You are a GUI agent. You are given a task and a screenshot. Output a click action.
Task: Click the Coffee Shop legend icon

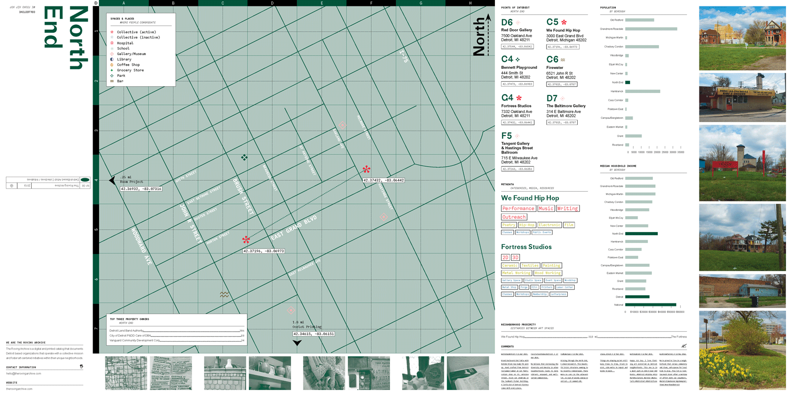(112, 64)
